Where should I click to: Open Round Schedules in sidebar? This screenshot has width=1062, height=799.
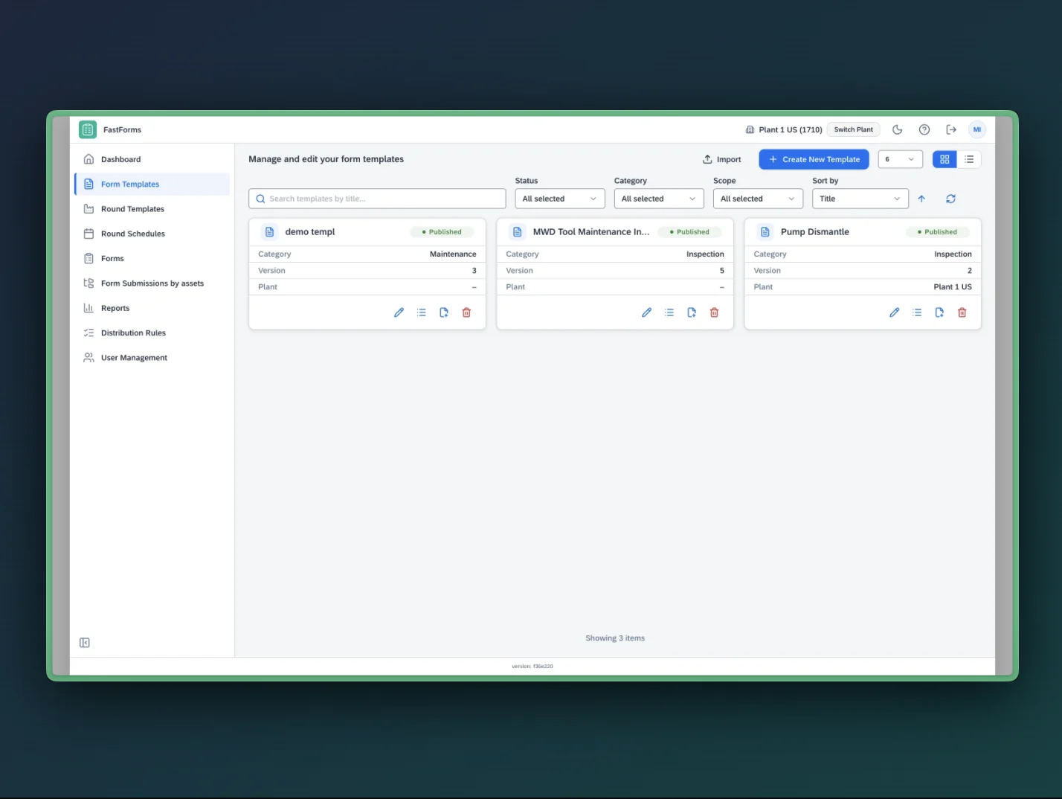[152, 234]
